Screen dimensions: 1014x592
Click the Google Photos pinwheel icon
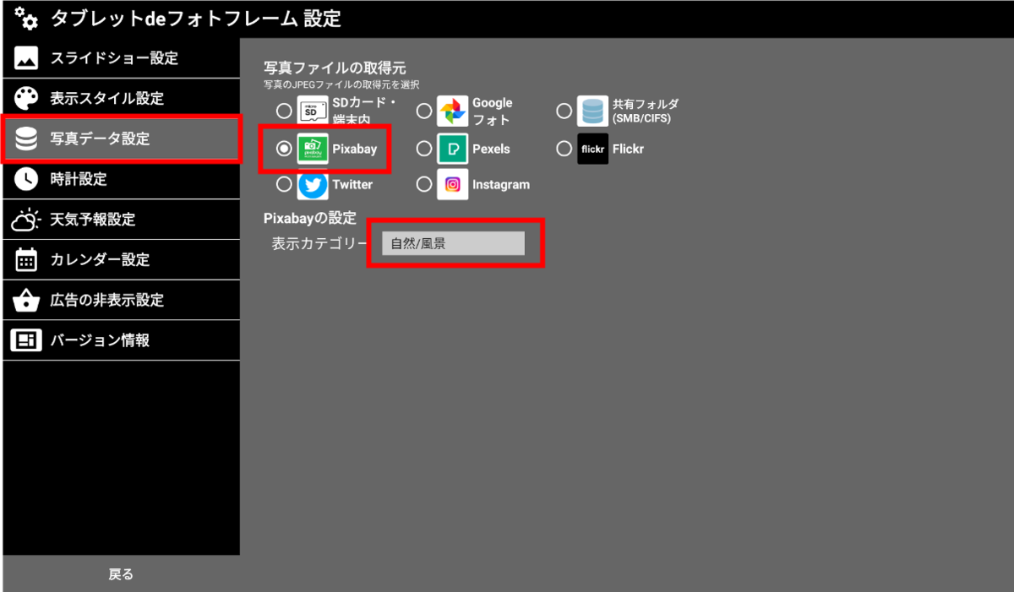coord(453,111)
